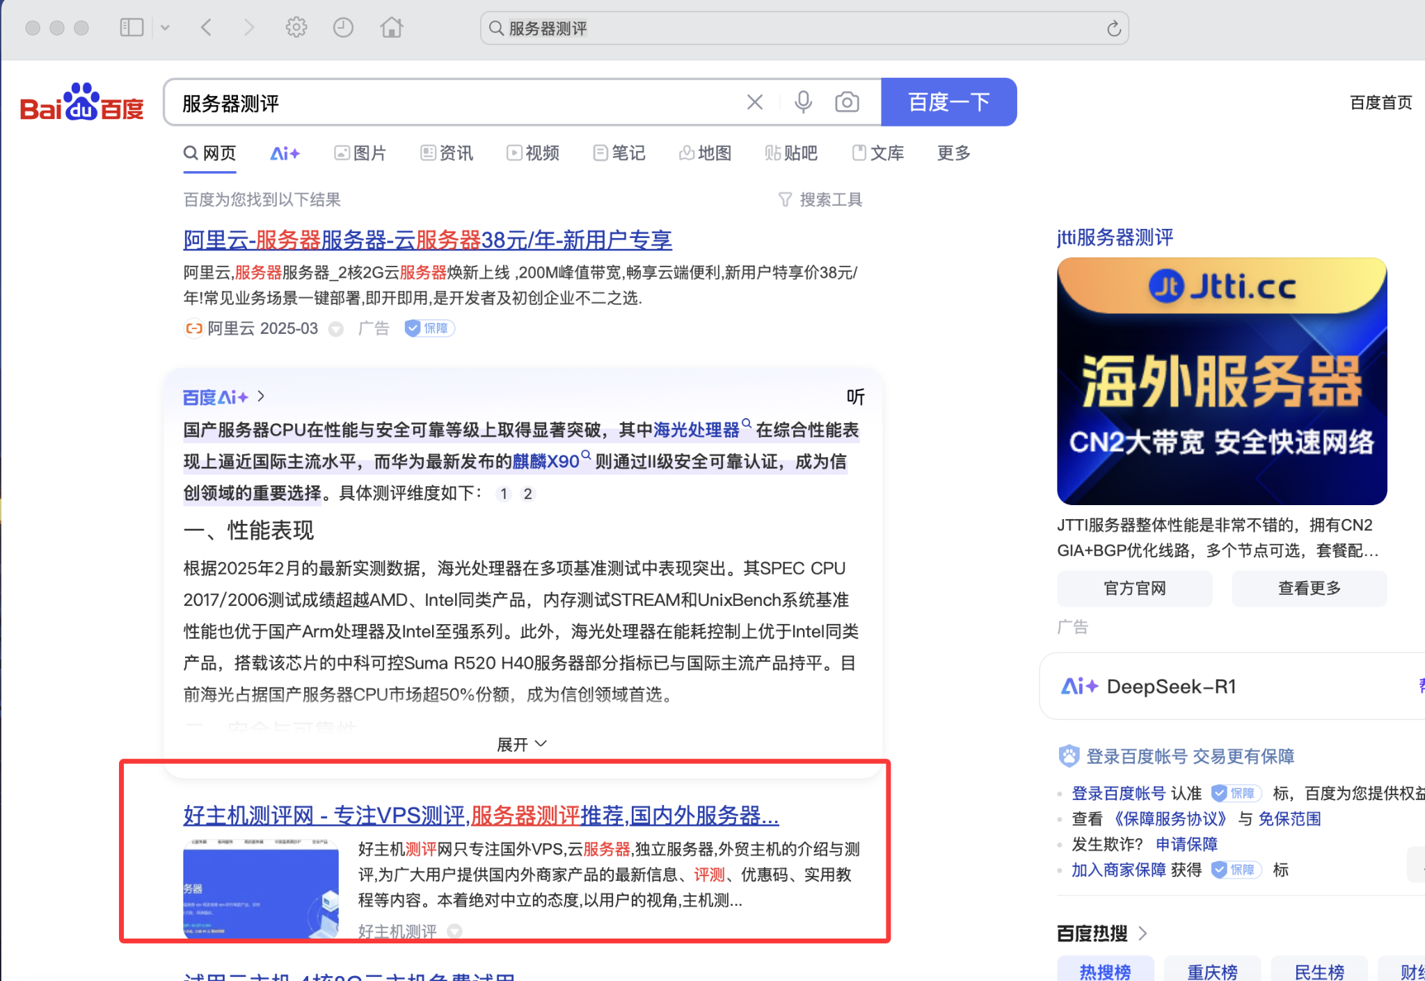Click the browser settings gear icon
The width and height of the screenshot is (1425, 981).
pyautogui.click(x=296, y=28)
